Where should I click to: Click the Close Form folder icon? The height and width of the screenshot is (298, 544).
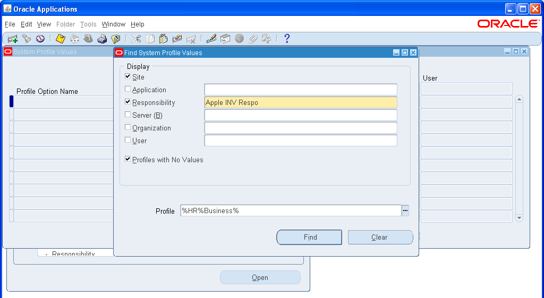tap(115, 39)
